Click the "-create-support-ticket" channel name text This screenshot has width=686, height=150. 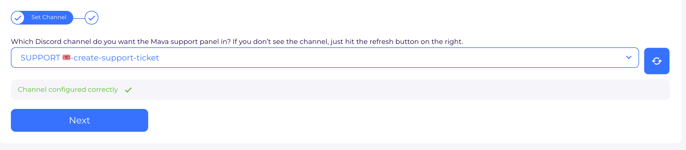tap(115, 58)
